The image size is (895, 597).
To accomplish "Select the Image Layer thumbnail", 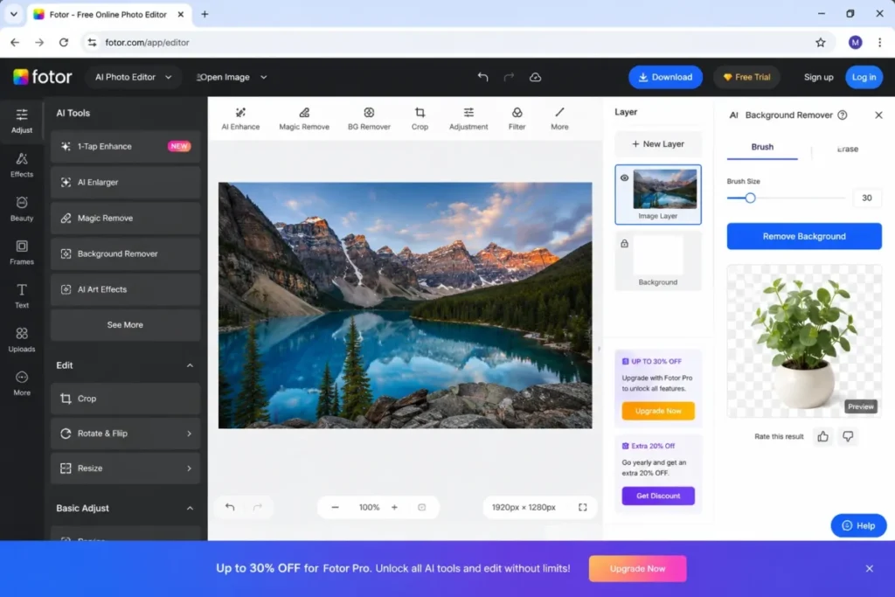I will coord(665,189).
